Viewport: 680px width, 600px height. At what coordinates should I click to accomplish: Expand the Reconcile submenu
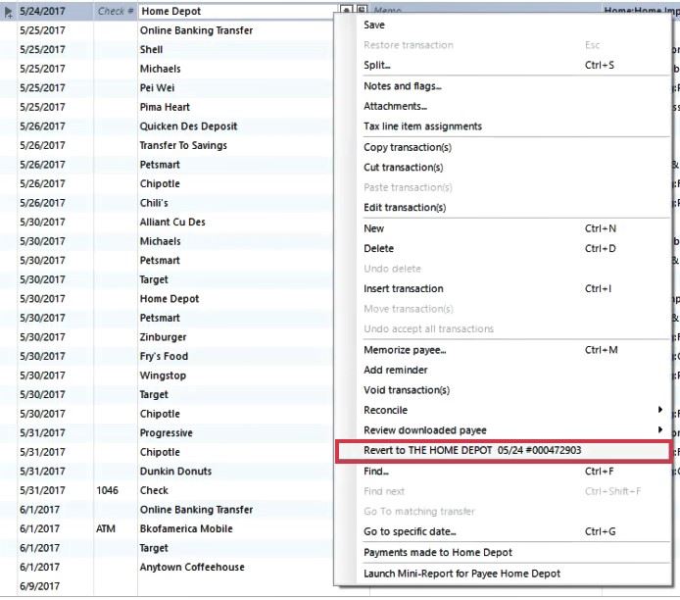tap(385, 410)
